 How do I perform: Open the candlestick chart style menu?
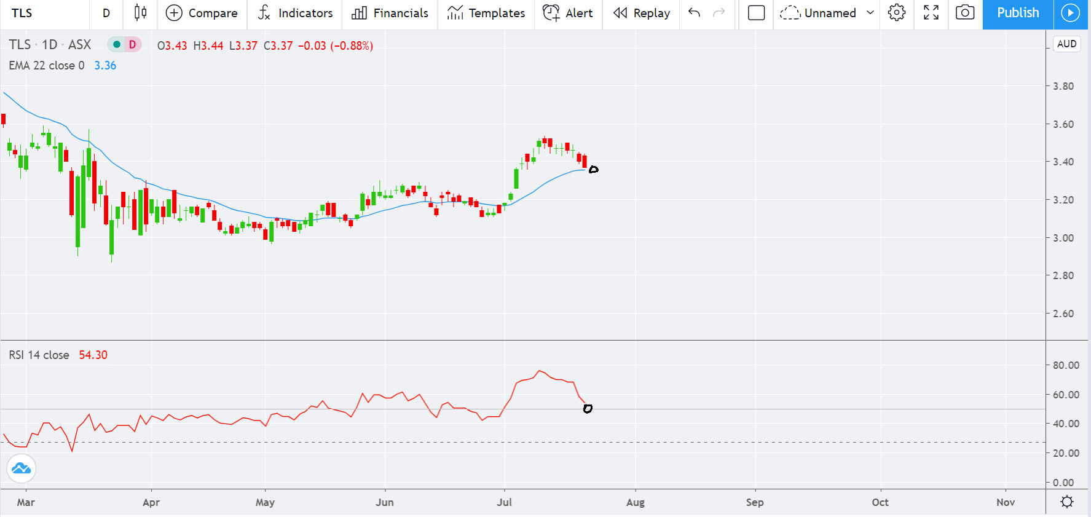[140, 13]
